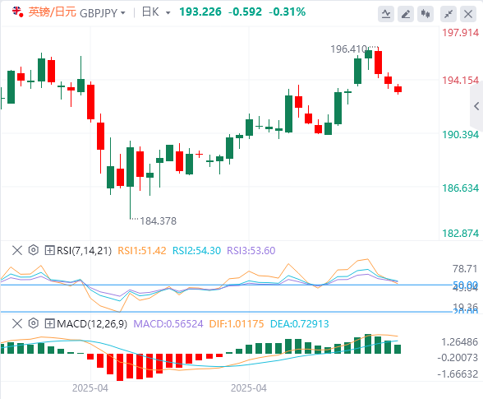Remove the RSI indicator panel
The width and height of the screenshot is (483, 399).
click(x=17, y=250)
